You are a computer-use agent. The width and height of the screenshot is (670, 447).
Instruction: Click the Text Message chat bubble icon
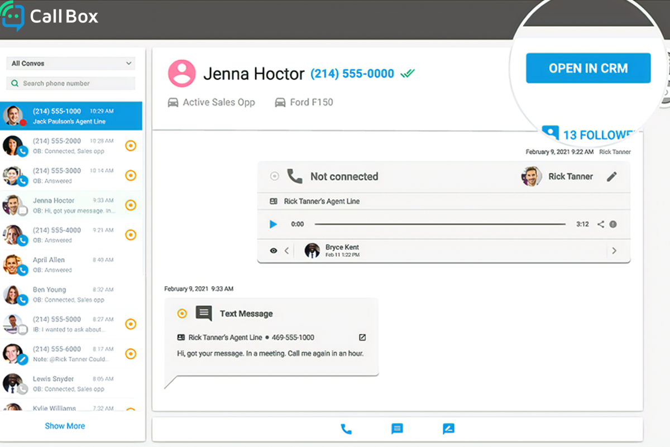click(x=204, y=313)
